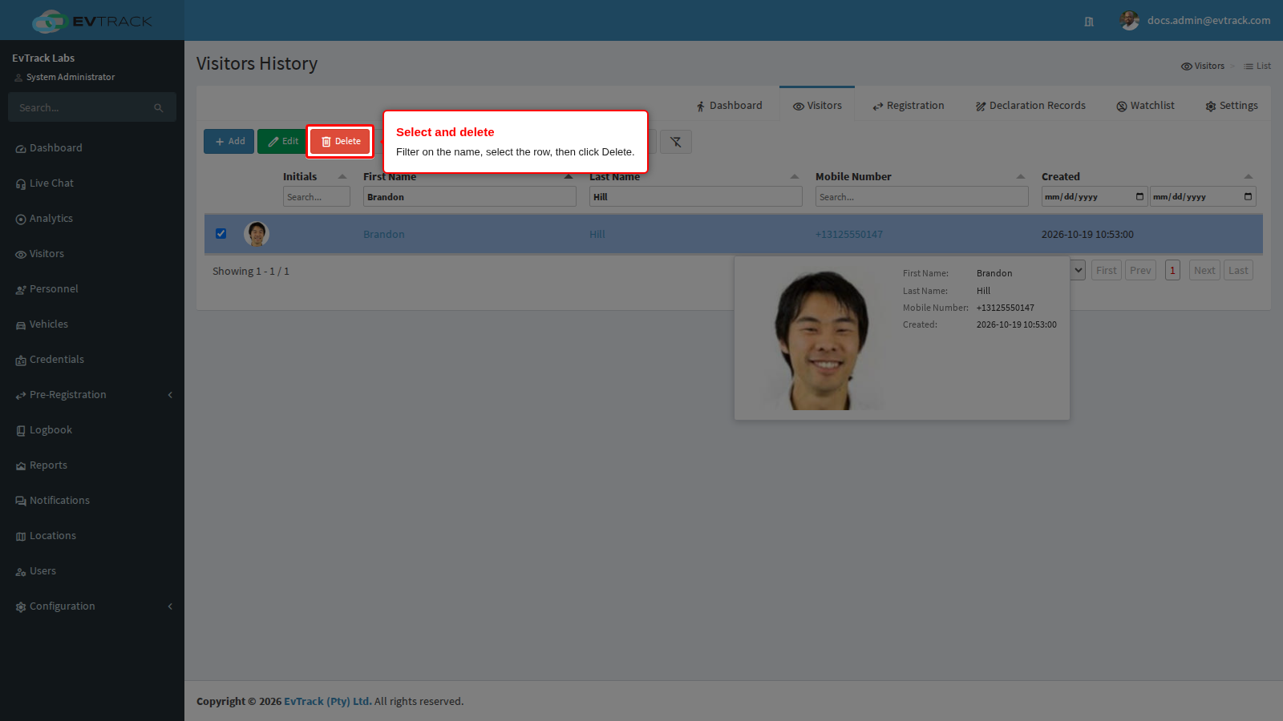Switch to the top Dashboard tab
The width and height of the screenshot is (1283, 721).
(x=729, y=106)
